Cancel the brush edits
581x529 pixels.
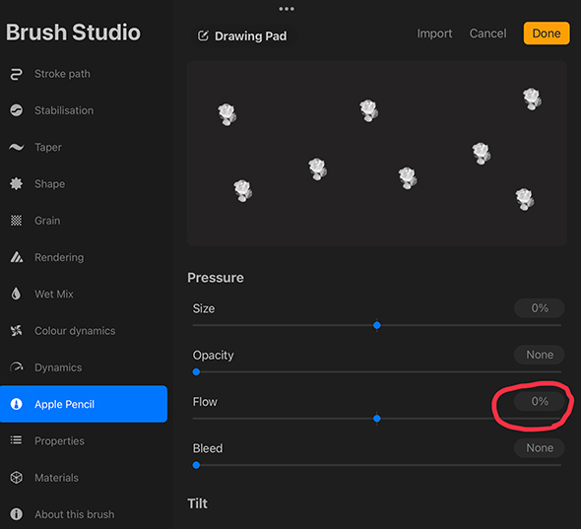coord(487,33)
